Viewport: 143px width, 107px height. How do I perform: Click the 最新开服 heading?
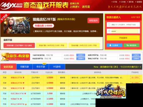click(x=8, y=40)
